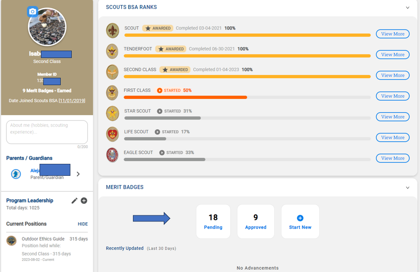Edit Program Leadership with the pencil icon
Viewport: 420px width, 272px height.
pos(75,201)
